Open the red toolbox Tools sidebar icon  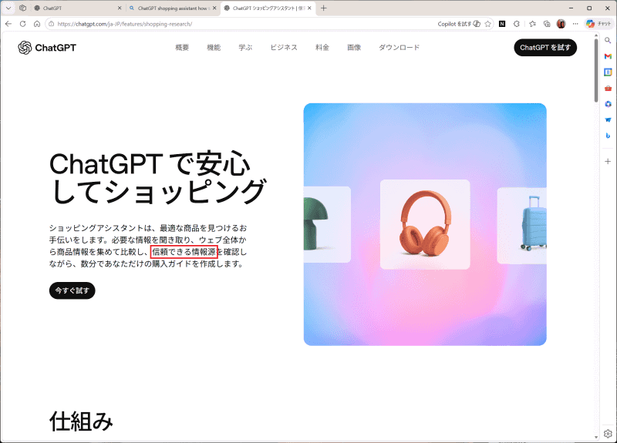click(608, 88)
